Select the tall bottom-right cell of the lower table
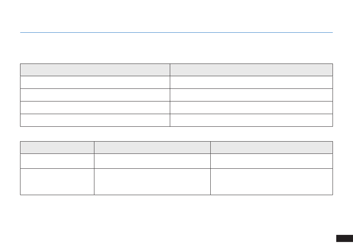The height and width of the screenshot is (249, 353). coord(271,182)
